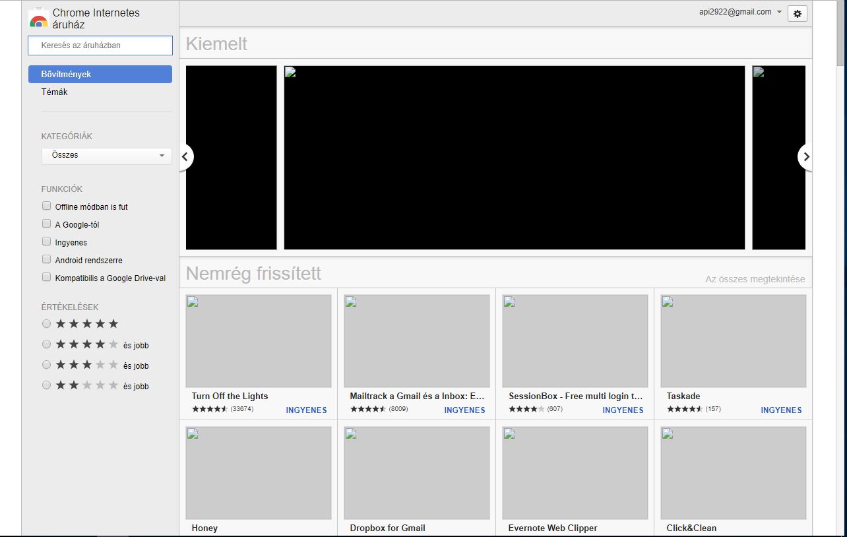Open the central featured banner image
847x537 pixels.
pos(515,158)
